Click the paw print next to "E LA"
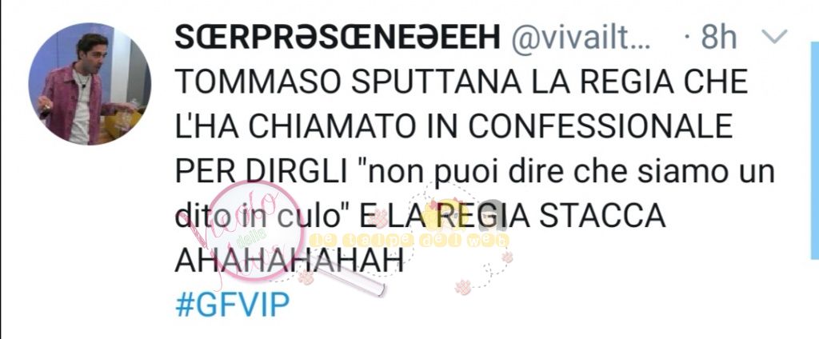The width and height of the screenshot is (819, 339). 378,217
